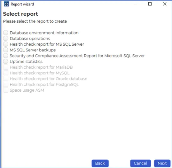Click the 'Report wizard' window title

pyautogui.click(x=22, y=4)
